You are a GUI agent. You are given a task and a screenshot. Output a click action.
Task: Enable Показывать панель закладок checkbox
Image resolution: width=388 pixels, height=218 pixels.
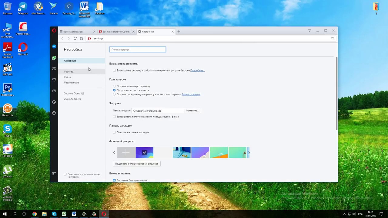coord(114,132)
